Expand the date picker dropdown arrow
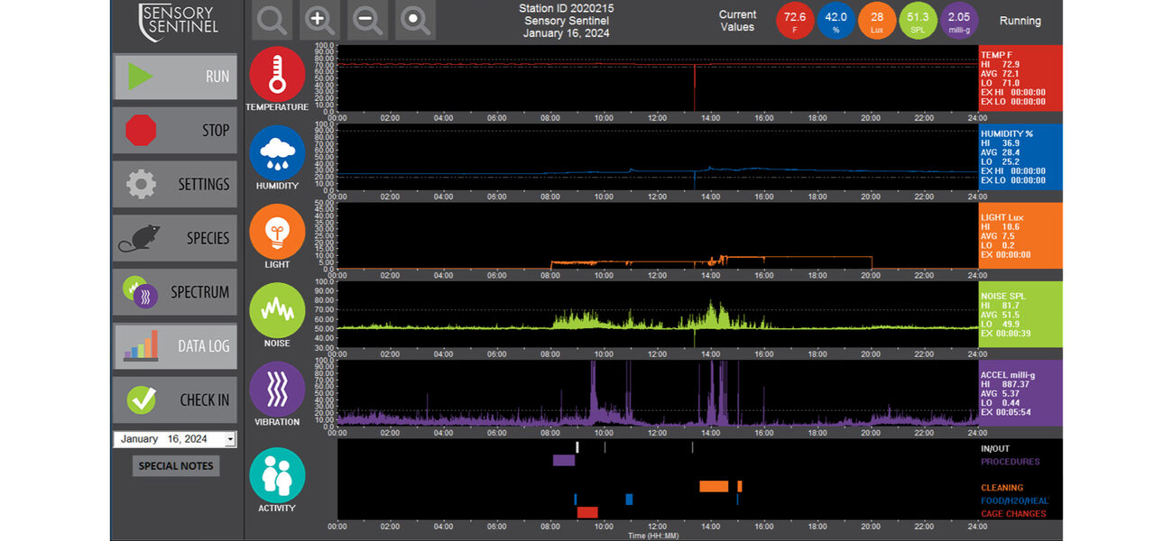The image size is (1173, 541). pyautogui.click(x=230, y=439)
